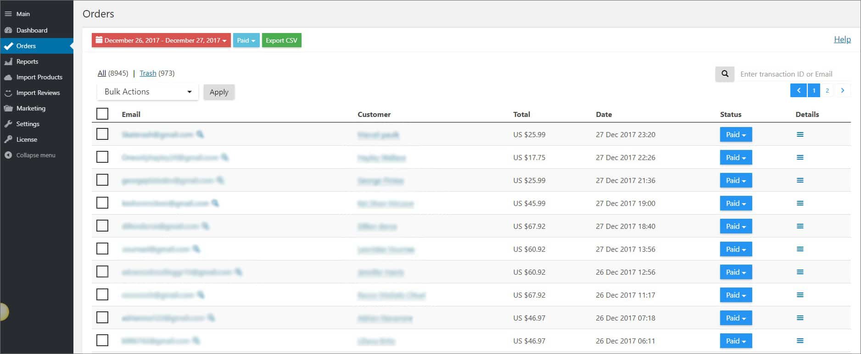Click the transaction ID or Email search field
Viewport: 861px width, 354px height.
[x=794, y=74]
